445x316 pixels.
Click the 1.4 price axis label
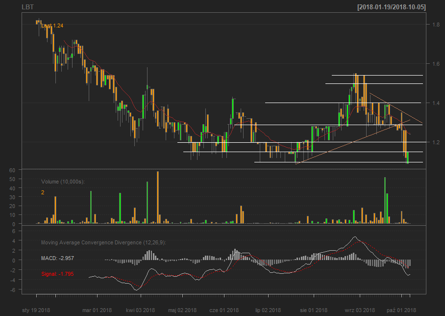[x=436, y=103]
